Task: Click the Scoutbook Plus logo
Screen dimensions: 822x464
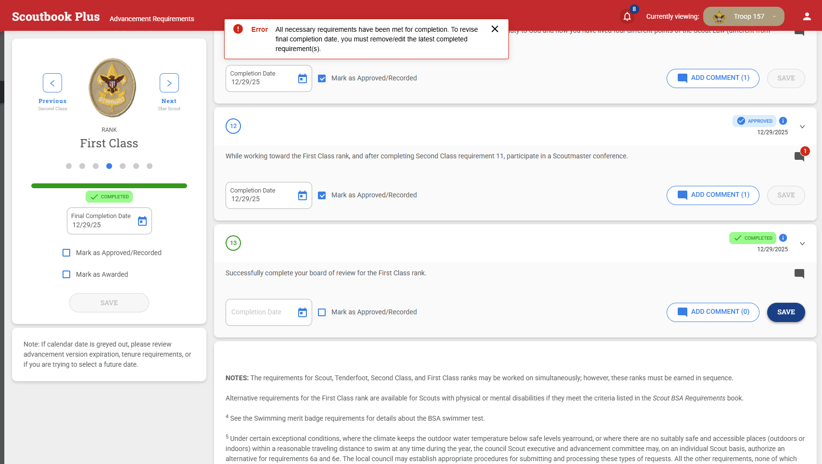Action: pyautogui.click(x=56, y=17)
